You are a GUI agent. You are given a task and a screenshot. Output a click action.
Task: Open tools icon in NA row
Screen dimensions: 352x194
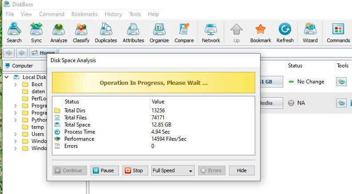coord(341,103)
